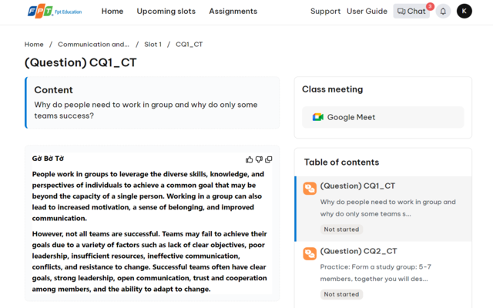Screen dimensions: 493x308
Task: Open the User Guide link
Action: tap(367, 12)
